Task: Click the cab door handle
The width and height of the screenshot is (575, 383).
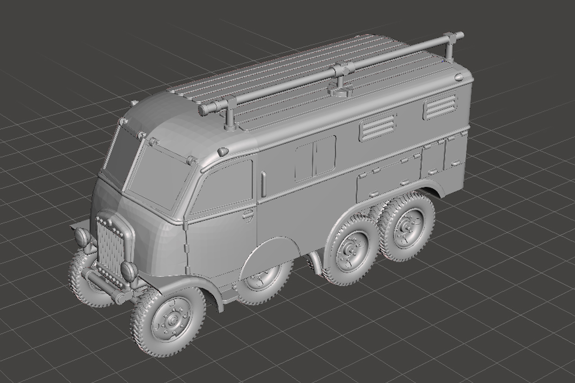Action: [248, 215]
